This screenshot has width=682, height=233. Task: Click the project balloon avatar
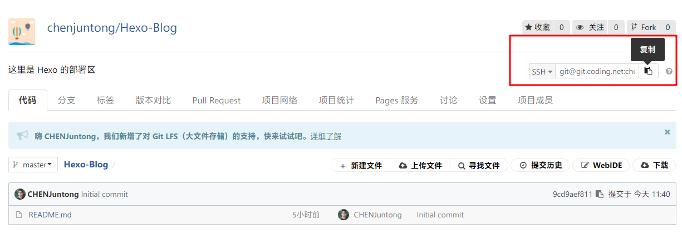(22, 32)
